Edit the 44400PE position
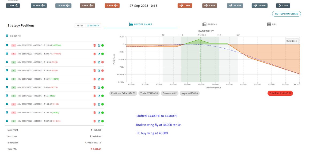 point(99,121)
